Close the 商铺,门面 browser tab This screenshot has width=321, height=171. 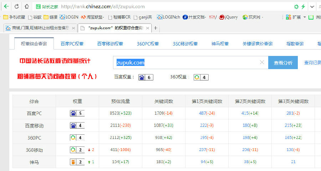coord(73,28)
